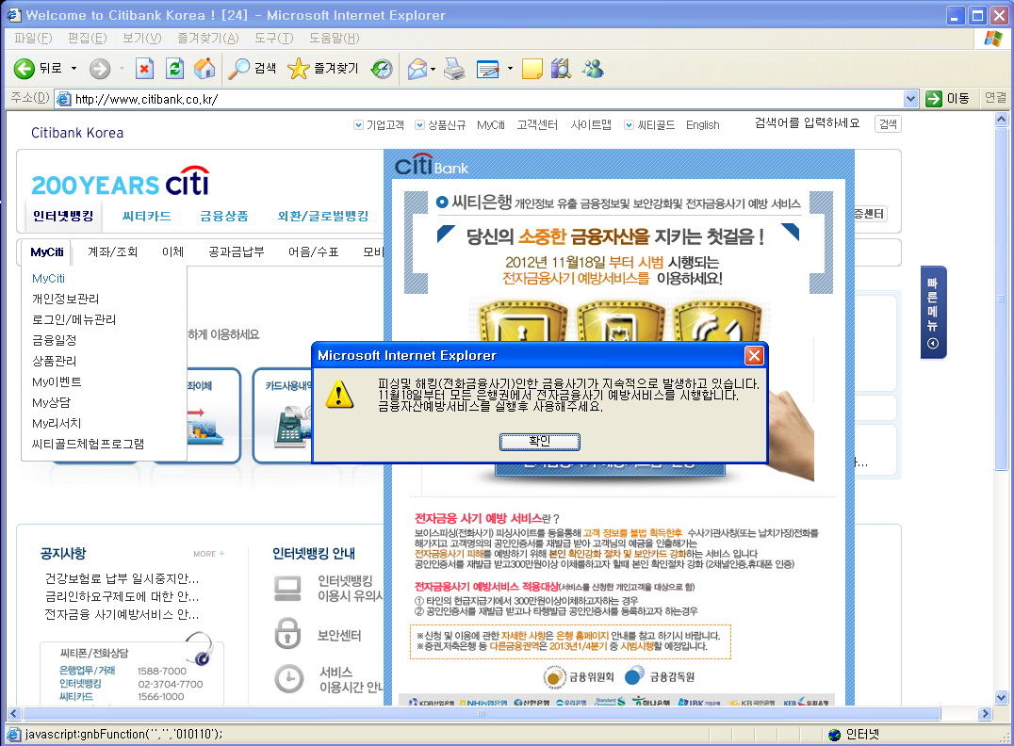Click the service hours clock icon
Image resolution: width=1014 pixels, height=746 pixels.
[x=288, y=679]
